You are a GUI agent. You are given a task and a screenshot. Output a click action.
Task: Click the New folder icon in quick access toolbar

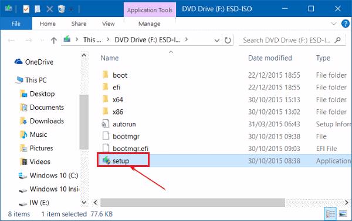tap(38, 9)
